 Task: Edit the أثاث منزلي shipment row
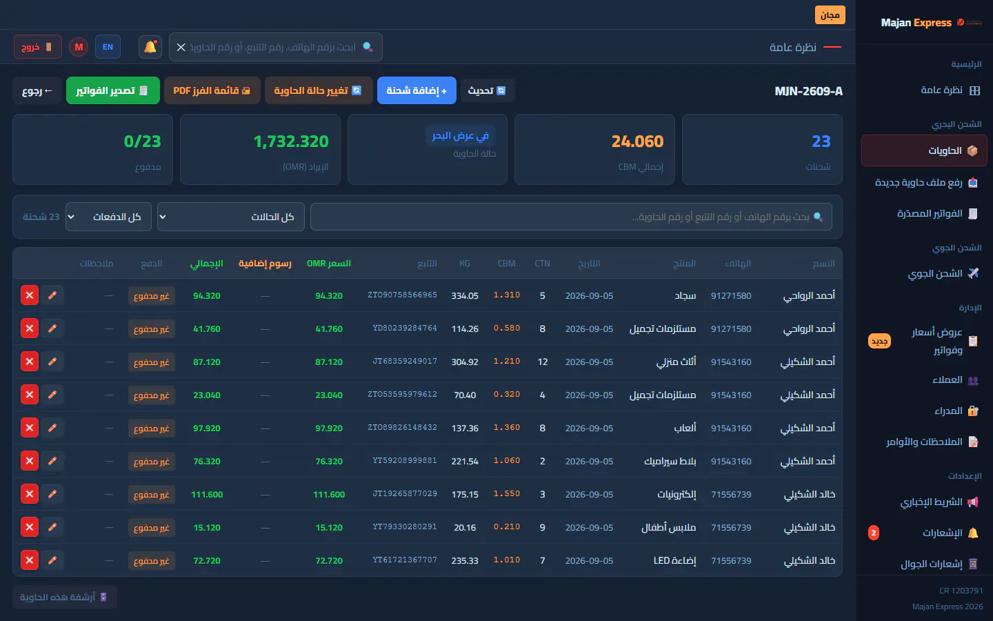52,362
